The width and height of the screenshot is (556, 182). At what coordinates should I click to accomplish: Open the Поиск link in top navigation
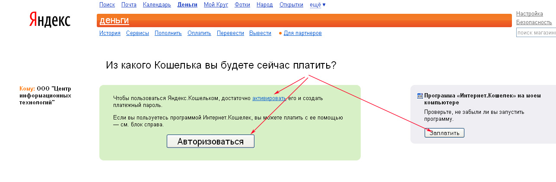(107, 5)
